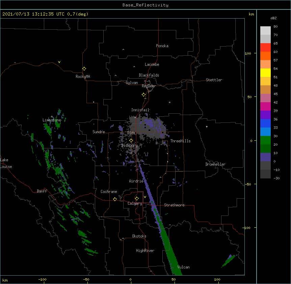Click the Cochrane city label
The image size is (291, 284).
coord(109,192)
